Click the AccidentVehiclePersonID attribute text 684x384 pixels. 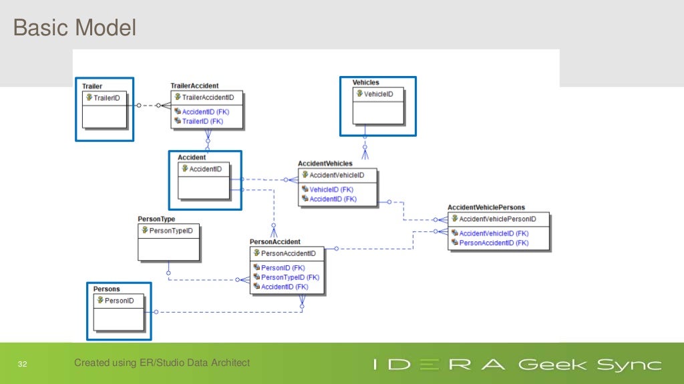click(498, 219)
